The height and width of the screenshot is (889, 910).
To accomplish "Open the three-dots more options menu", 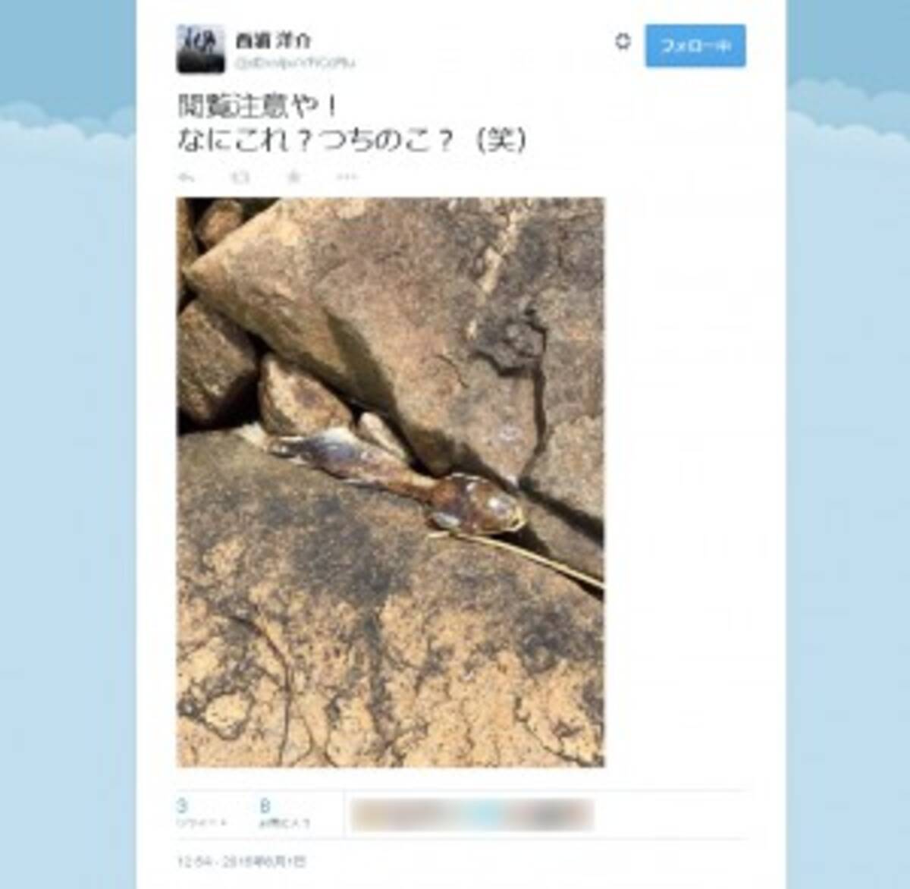I will [x=347, y=177].
